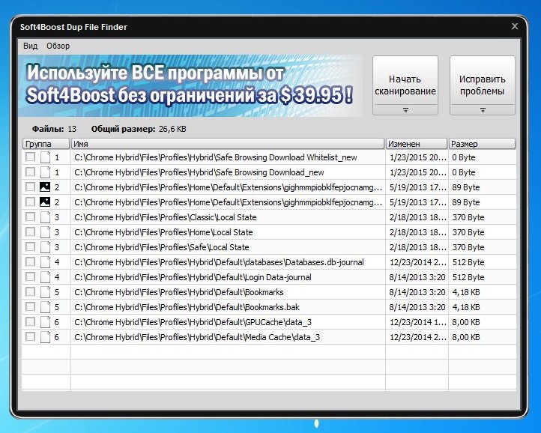
Task: Click file icon for Media Cache\data_3 row
Action: click(x=45, y=337)
